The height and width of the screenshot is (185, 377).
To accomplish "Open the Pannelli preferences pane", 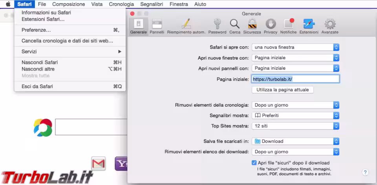I will [157, 26].
